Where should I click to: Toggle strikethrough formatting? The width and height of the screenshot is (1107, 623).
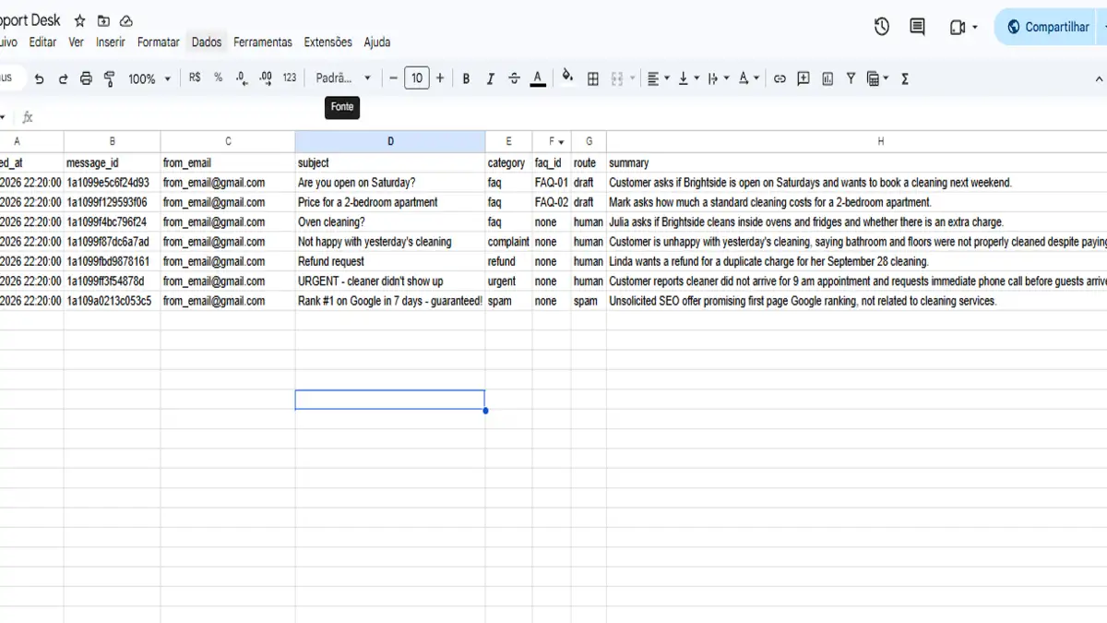514,78
